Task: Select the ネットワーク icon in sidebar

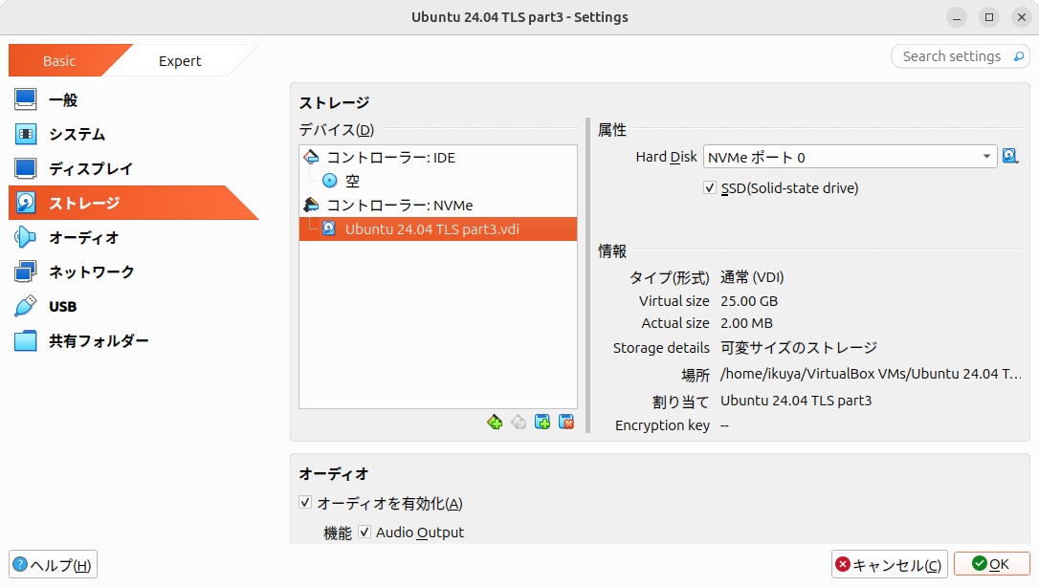Action: [x=25, y=272]
